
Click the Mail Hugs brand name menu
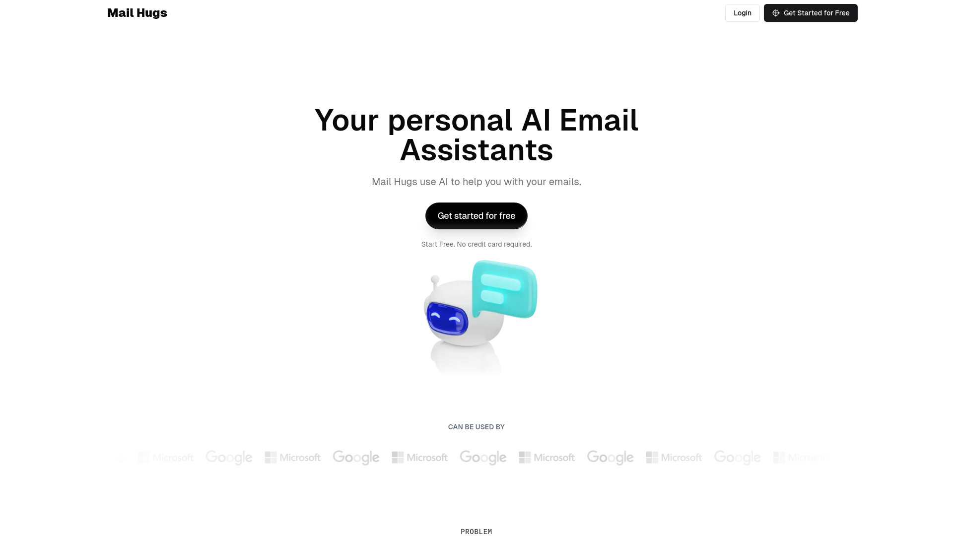(137, 12)
